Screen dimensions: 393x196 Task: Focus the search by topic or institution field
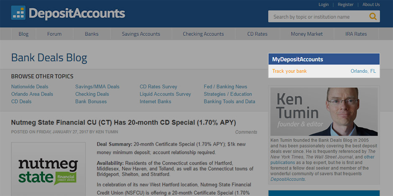point(324,17)
